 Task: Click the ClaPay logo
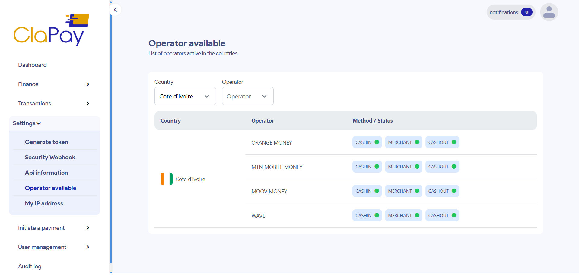(x=51, y=29)
